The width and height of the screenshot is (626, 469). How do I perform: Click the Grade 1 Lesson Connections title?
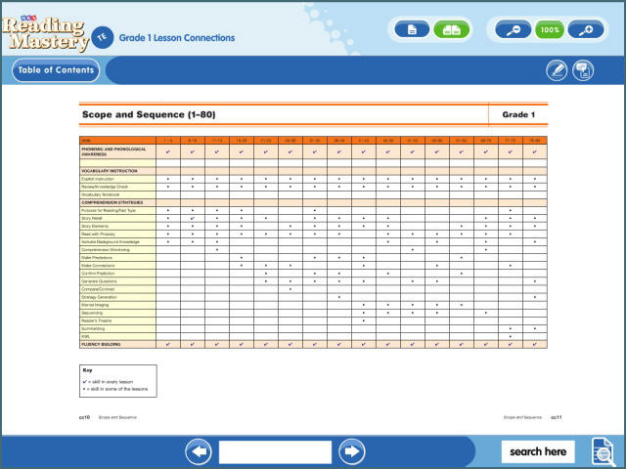tap(177, 38)
